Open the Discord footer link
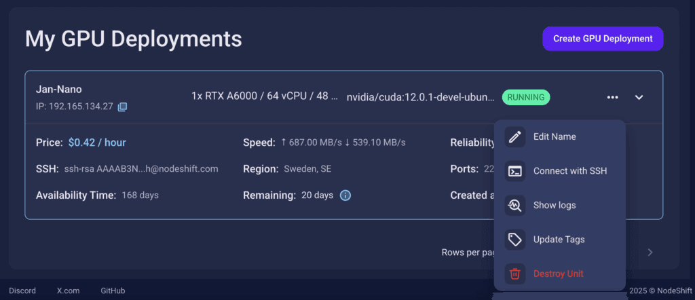 [x=22, y=290]
